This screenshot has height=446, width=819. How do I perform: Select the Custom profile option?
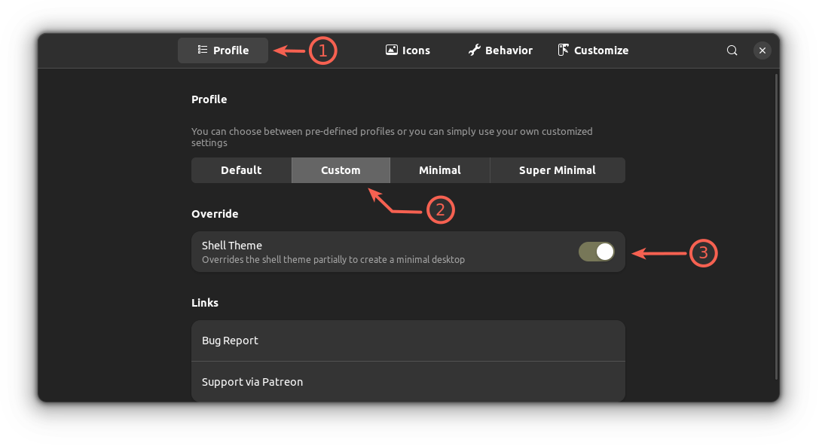pyautogui.click(x=341, y=170)
